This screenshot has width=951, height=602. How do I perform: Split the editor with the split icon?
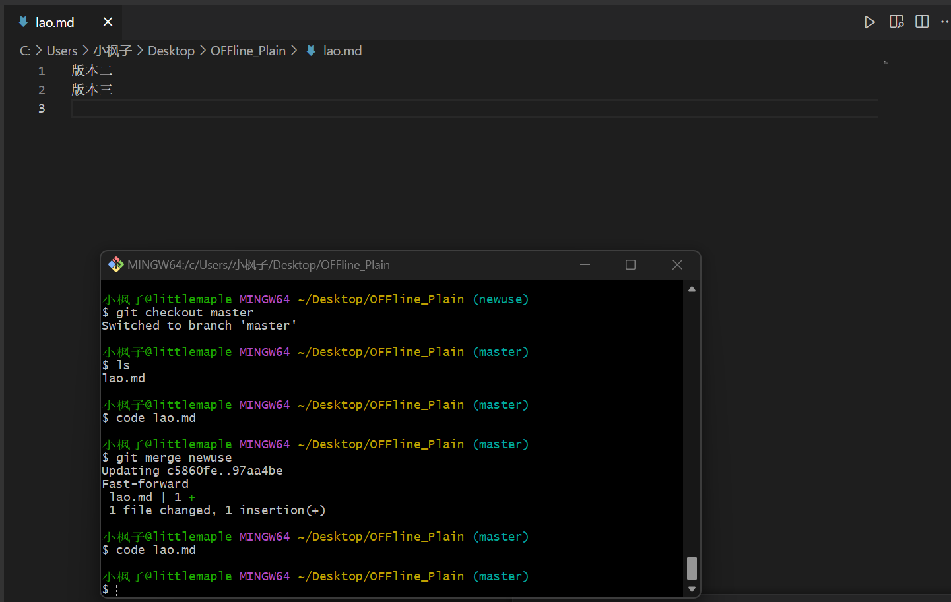coord(922,22)
